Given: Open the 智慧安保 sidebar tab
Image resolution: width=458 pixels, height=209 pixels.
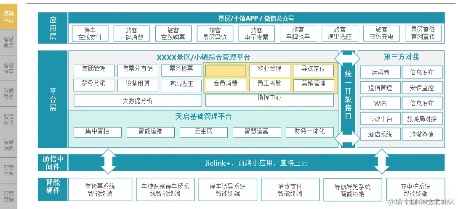Looking at the screenshot, I should pyautogui.click(x=8, y=119).
